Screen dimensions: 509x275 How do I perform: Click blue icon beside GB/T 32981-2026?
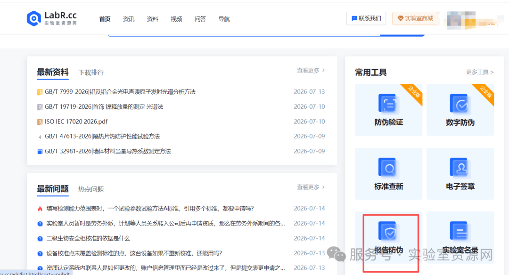[40, 152]
